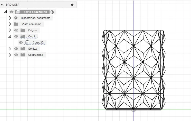This screenshot has height=121, width=191.
Task: Select the Corpo30 body name
Action: pos(38,42)
